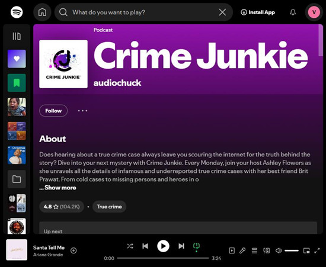Image resolution: width=326 pixels, height=267 pixels.
Task: Skip to previous track
Action: 145,246
